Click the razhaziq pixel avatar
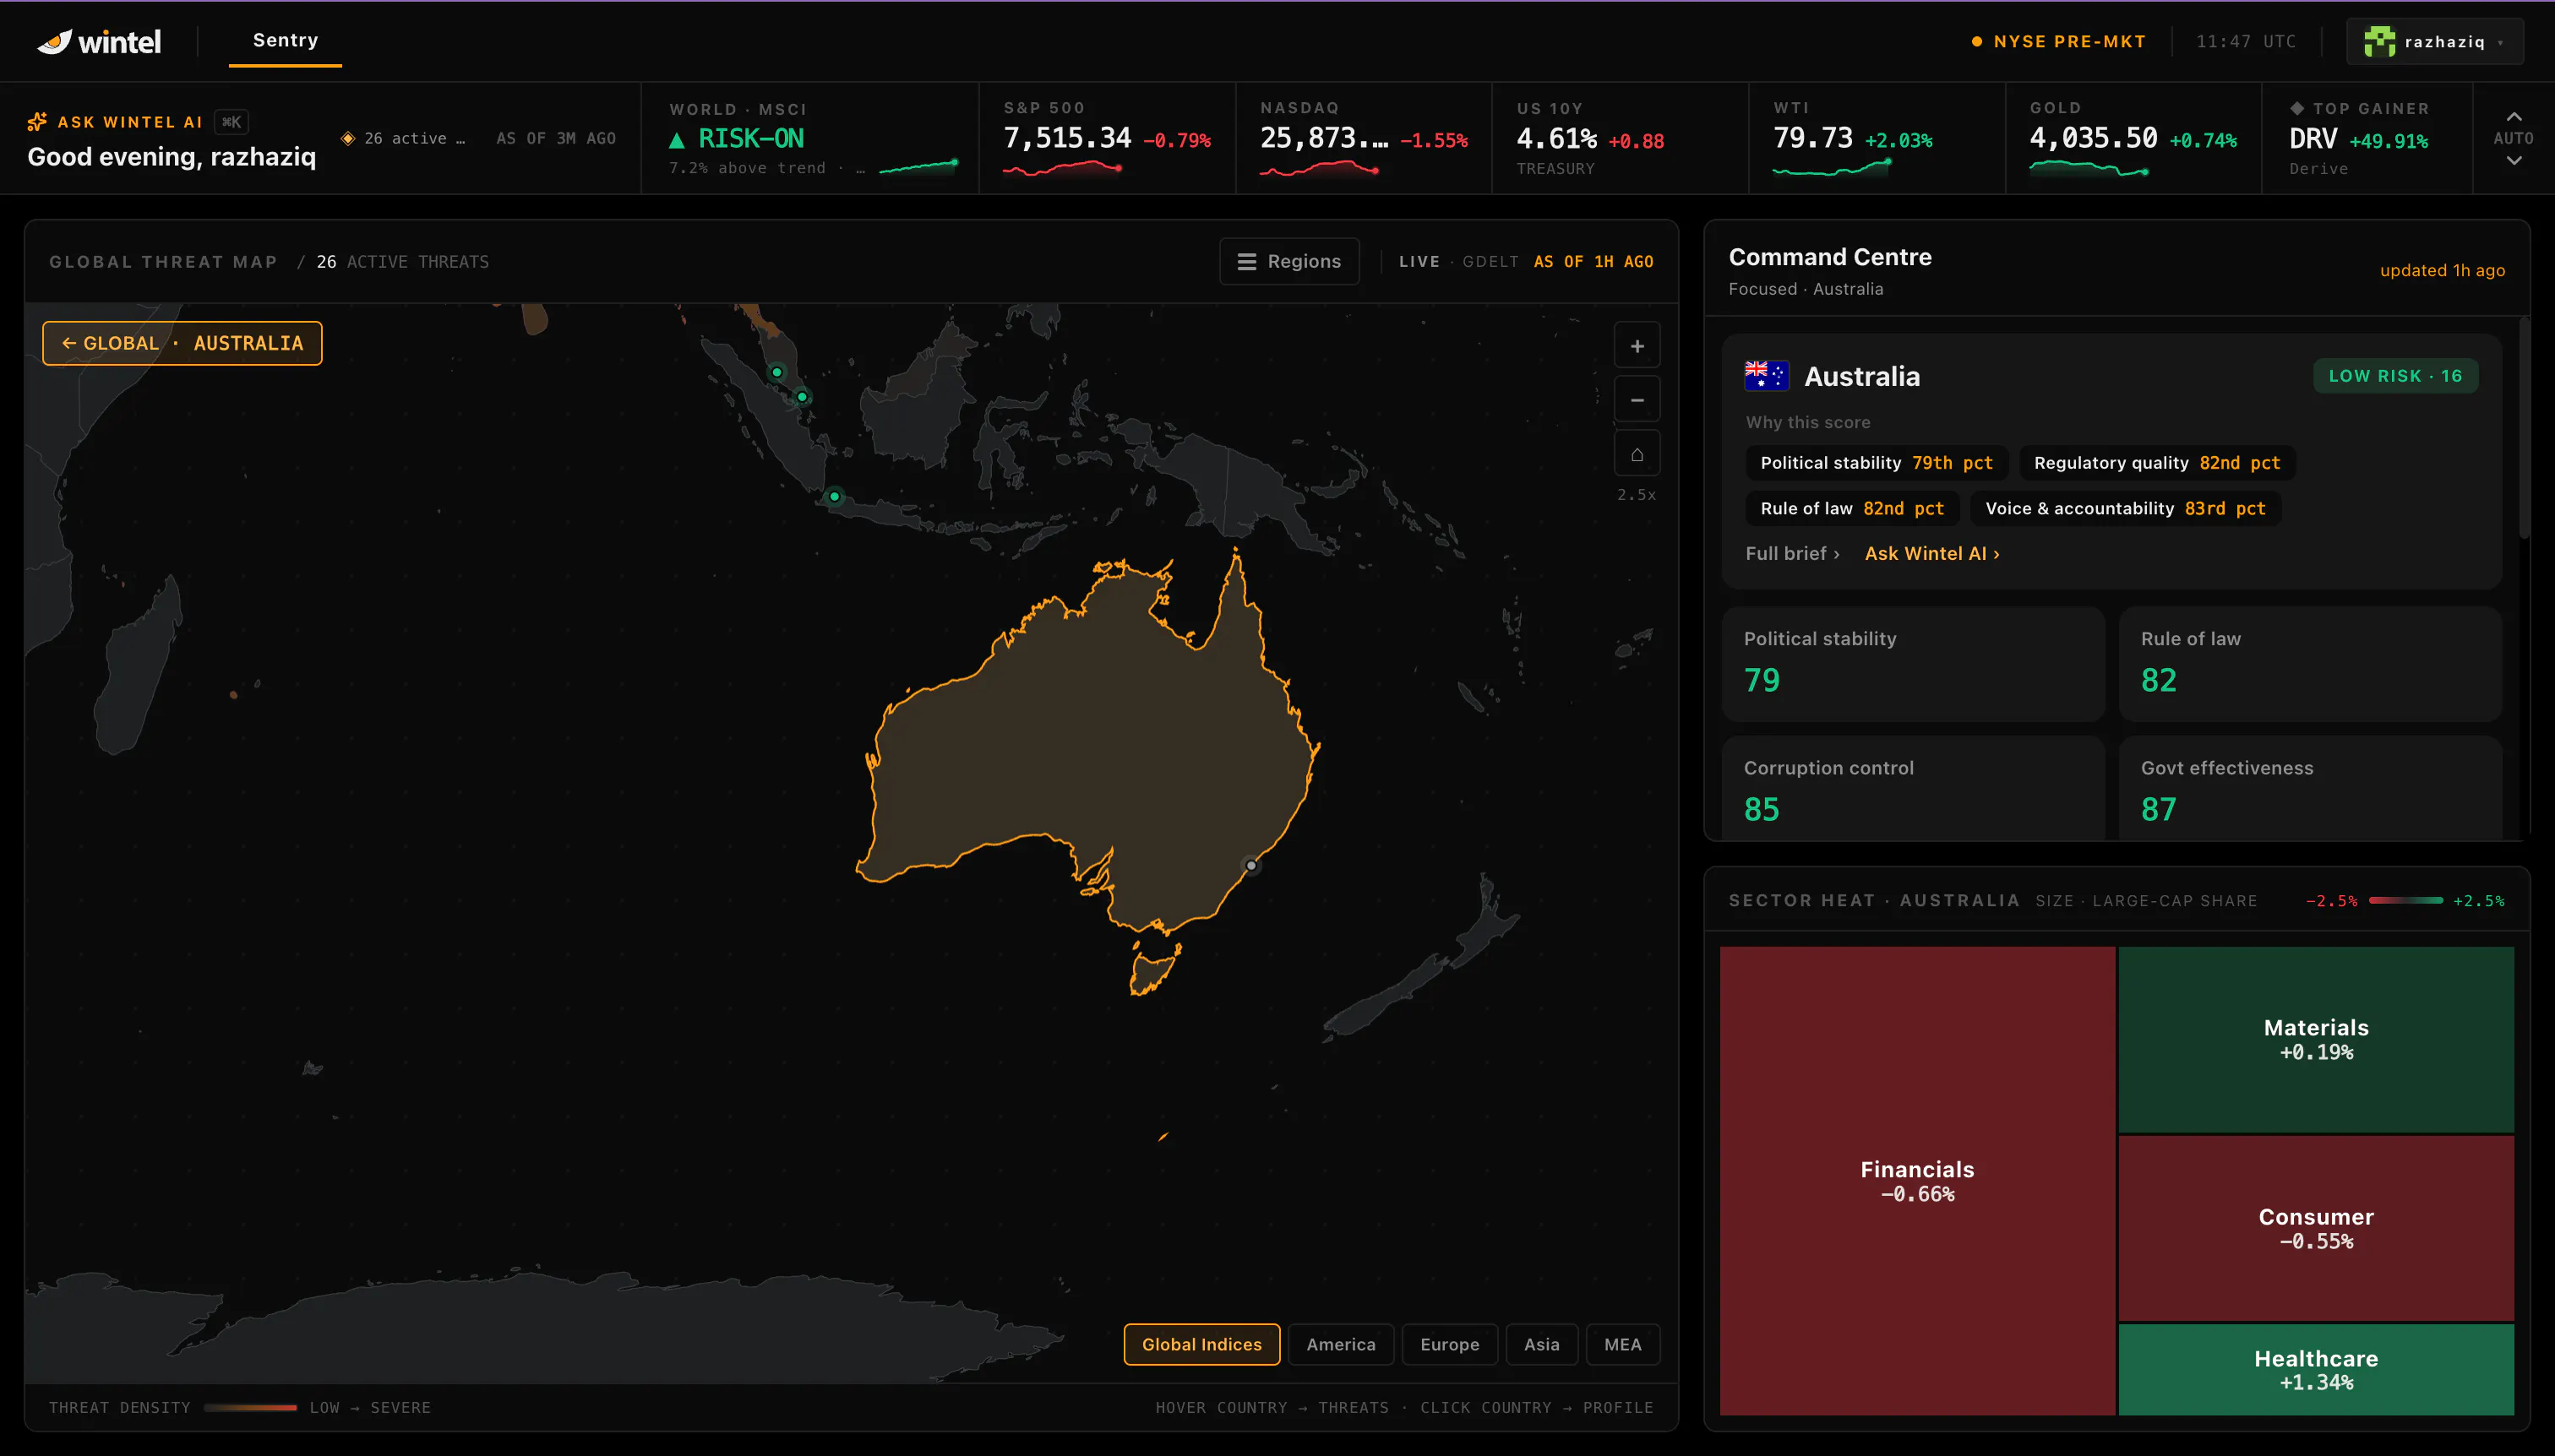2555x1456 pixels. coord(2379,41)
